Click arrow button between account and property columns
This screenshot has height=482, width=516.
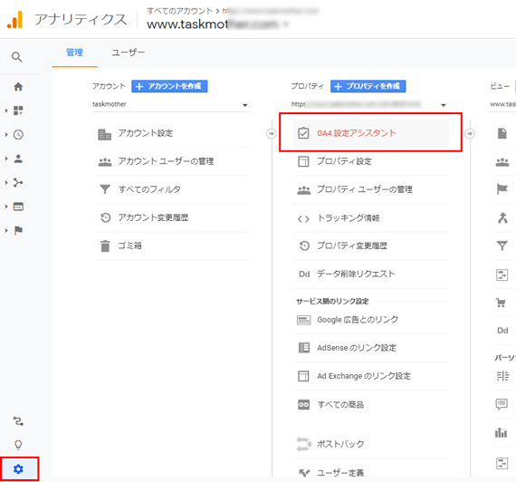(272, 133)
